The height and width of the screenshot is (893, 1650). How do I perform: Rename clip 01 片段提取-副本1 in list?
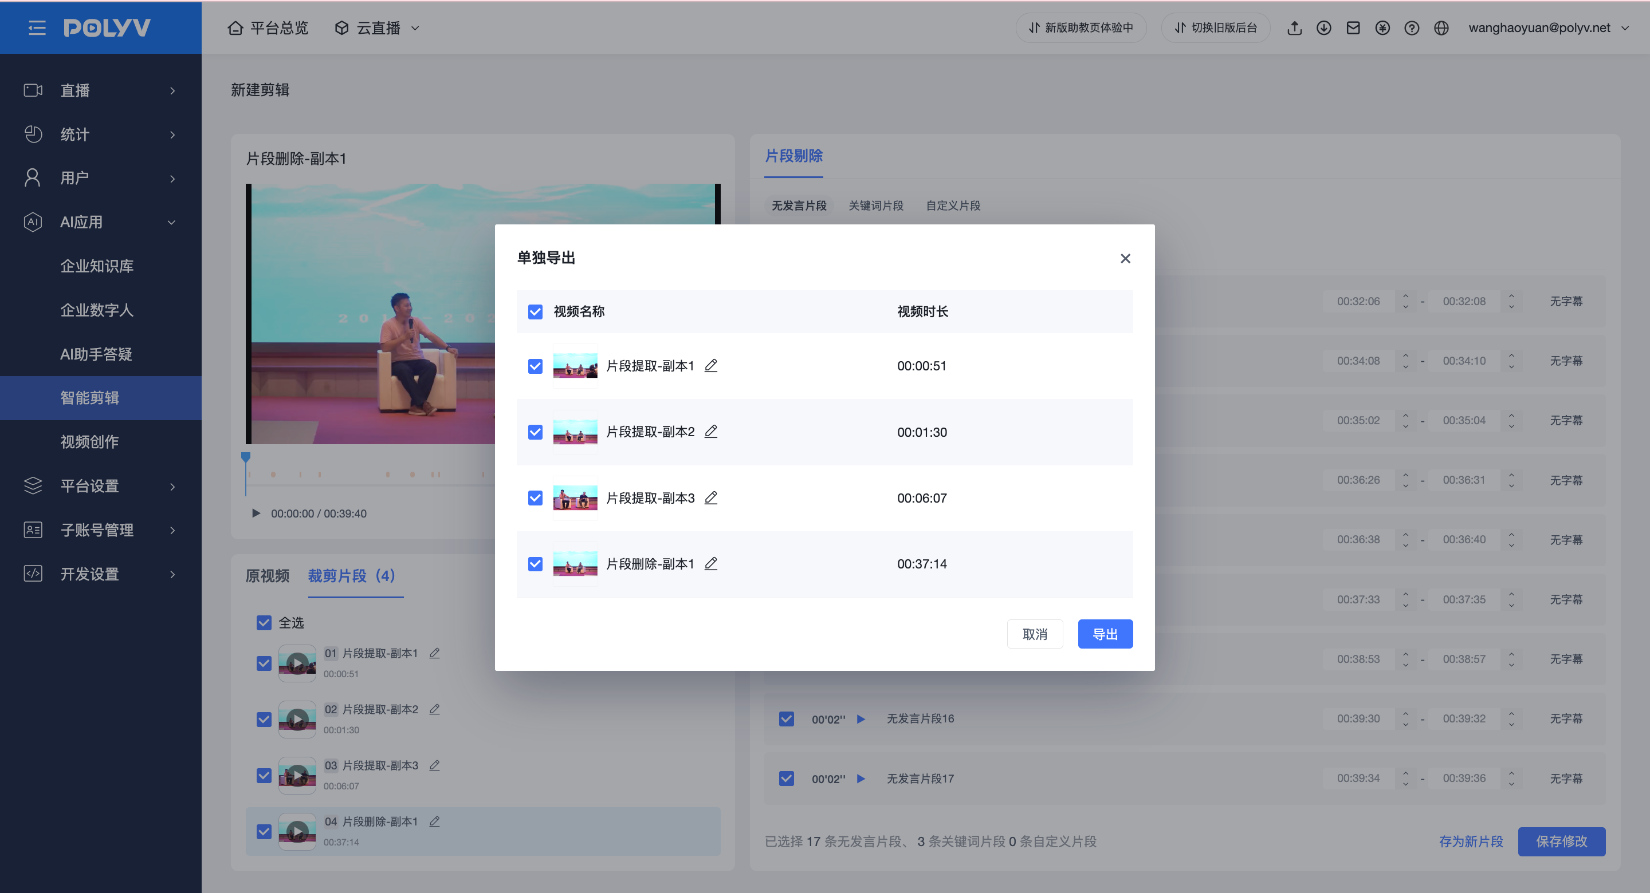(435, 653)
